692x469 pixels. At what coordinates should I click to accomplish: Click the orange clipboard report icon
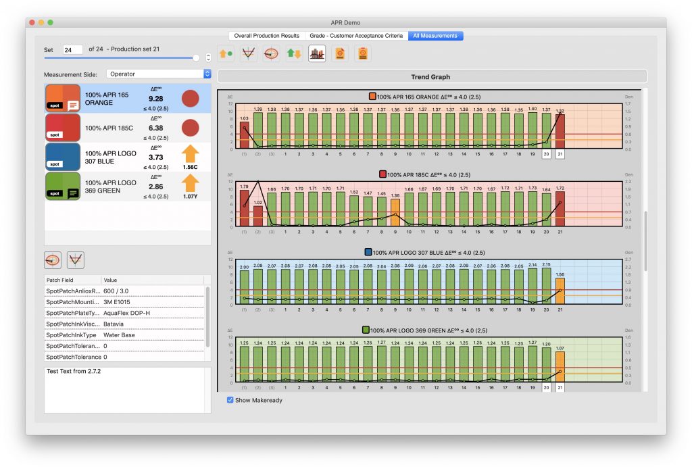coord(363,54)
